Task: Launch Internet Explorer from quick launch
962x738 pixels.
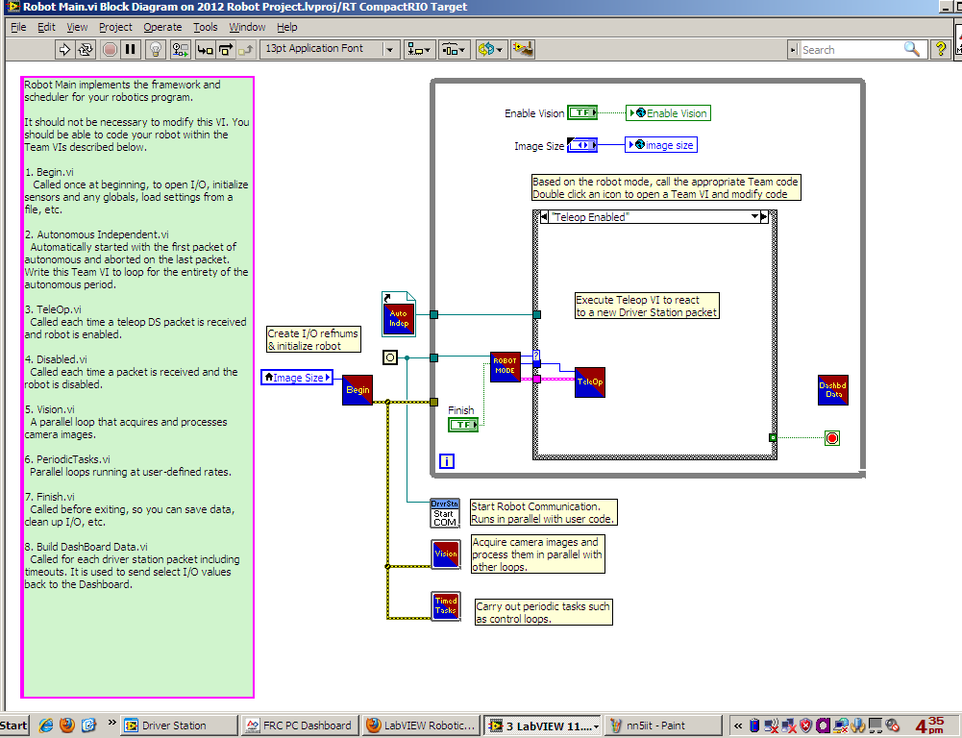Action: tap(46, 726)
